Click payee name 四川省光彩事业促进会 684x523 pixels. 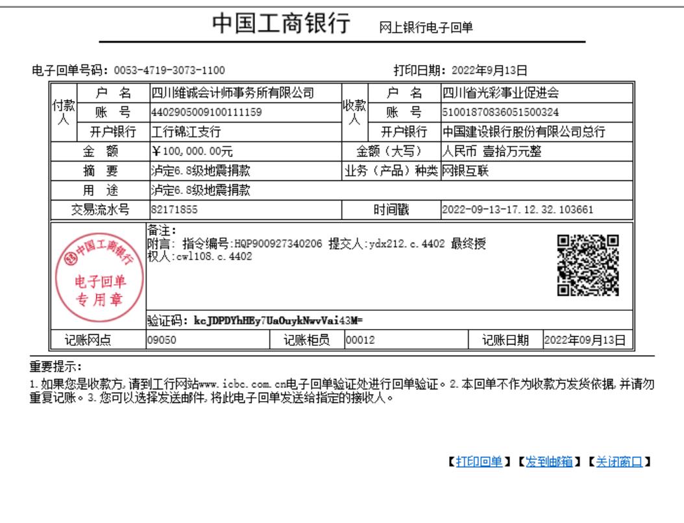[500, 93]
